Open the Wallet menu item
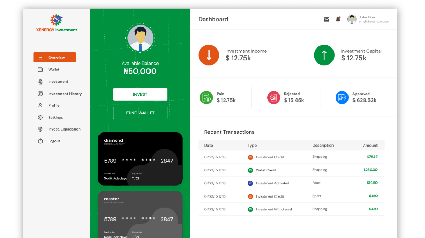 pyautogui.click(x=54, y=69)
